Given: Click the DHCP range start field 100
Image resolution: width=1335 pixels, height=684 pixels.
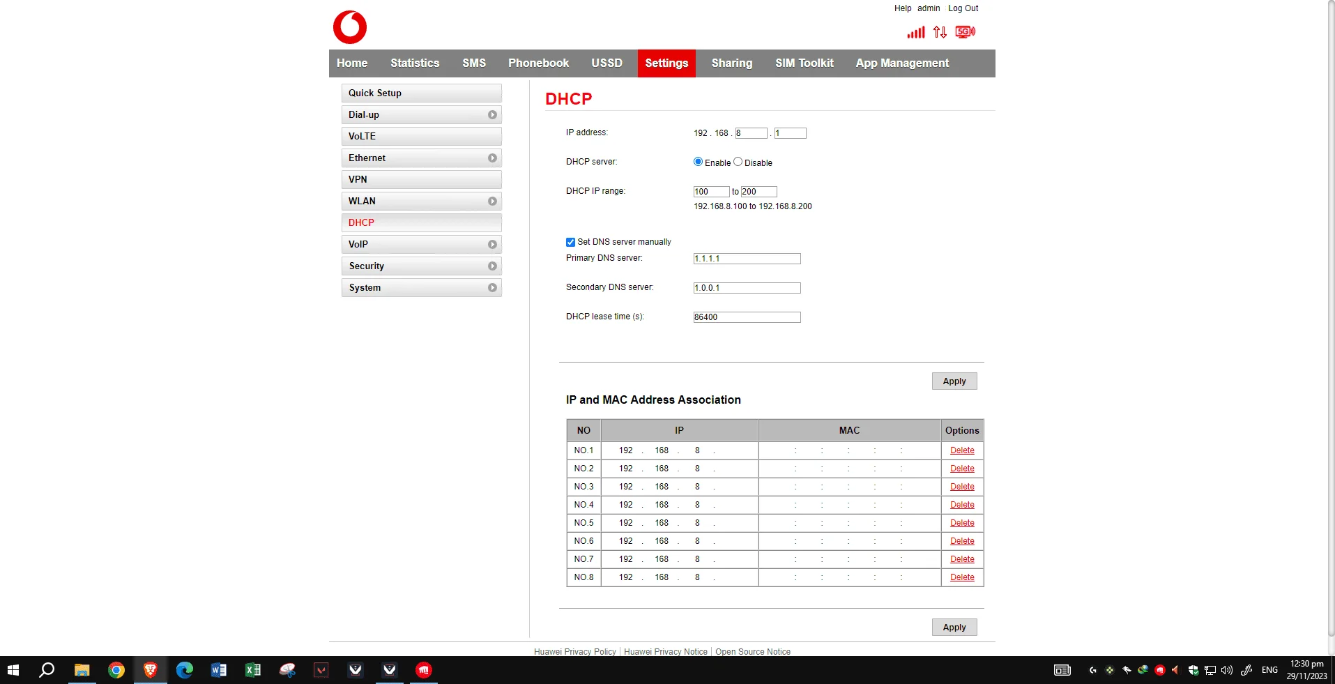Looking at the screenshot, I should tap(711, 192).
